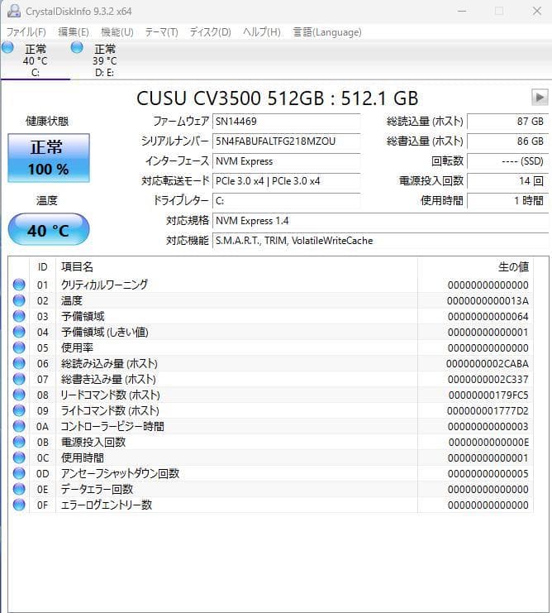Click the status orb for row 0F エラーログエントリー数
This screenshot has height=613, width=552.
click(x=19, y=505)
